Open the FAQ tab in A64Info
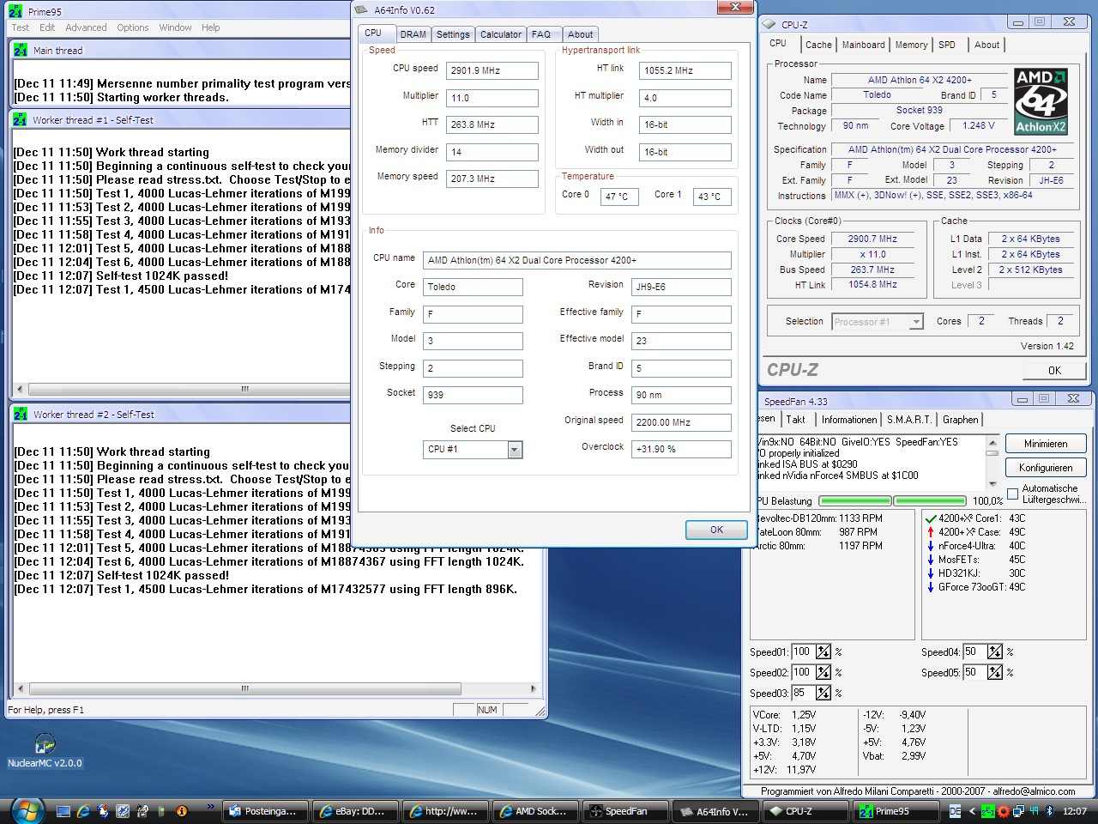 (x=541, y=34)
